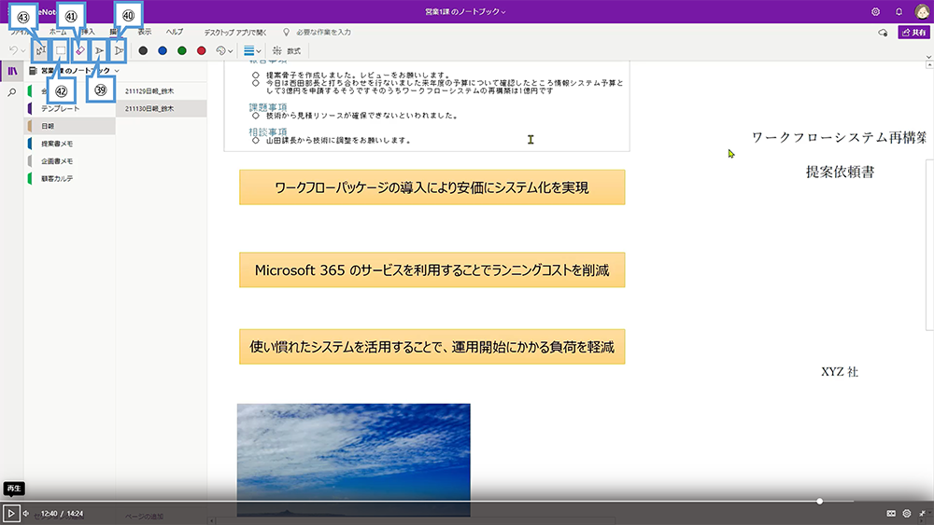The image size is (934, 525).
Task: Click the 提案依頼書 title text
Action: (x=840, y=172)
